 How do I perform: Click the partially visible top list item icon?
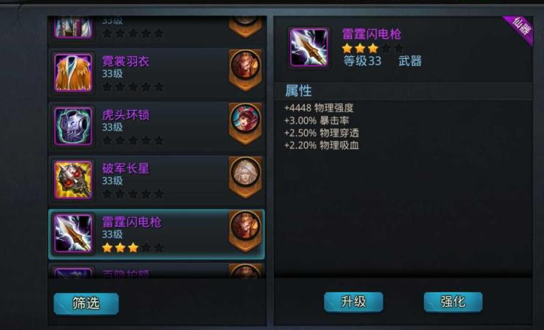coord(73,27)
